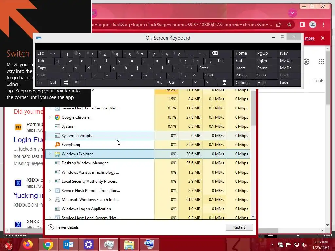Click the Options key on keyboard
The height and width of the screenshot is (251, 335).
[242, 83]
